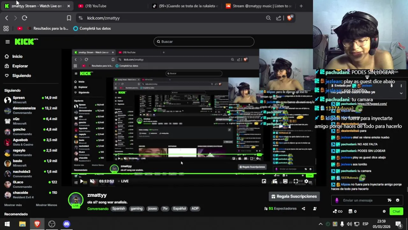408x230 pixels.
Task: Click Regala Suscripciones button
Action: coord(294,196)
